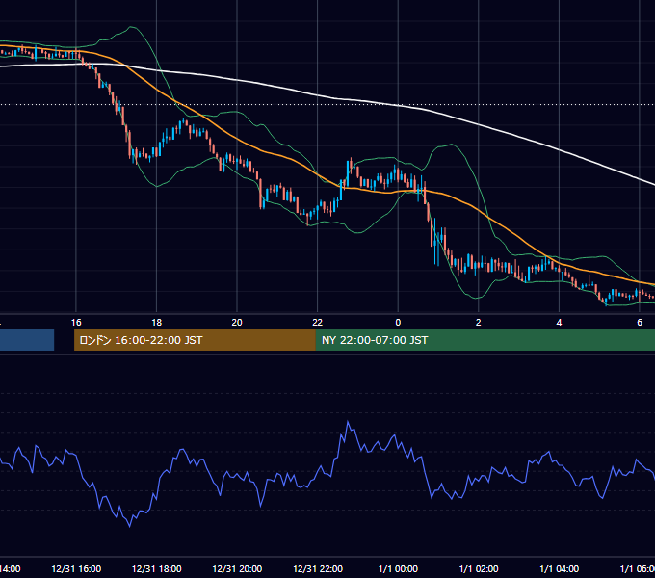Click the blue session bar before London
The width and height of the screenshot is (655, 578).
[27, 340]
